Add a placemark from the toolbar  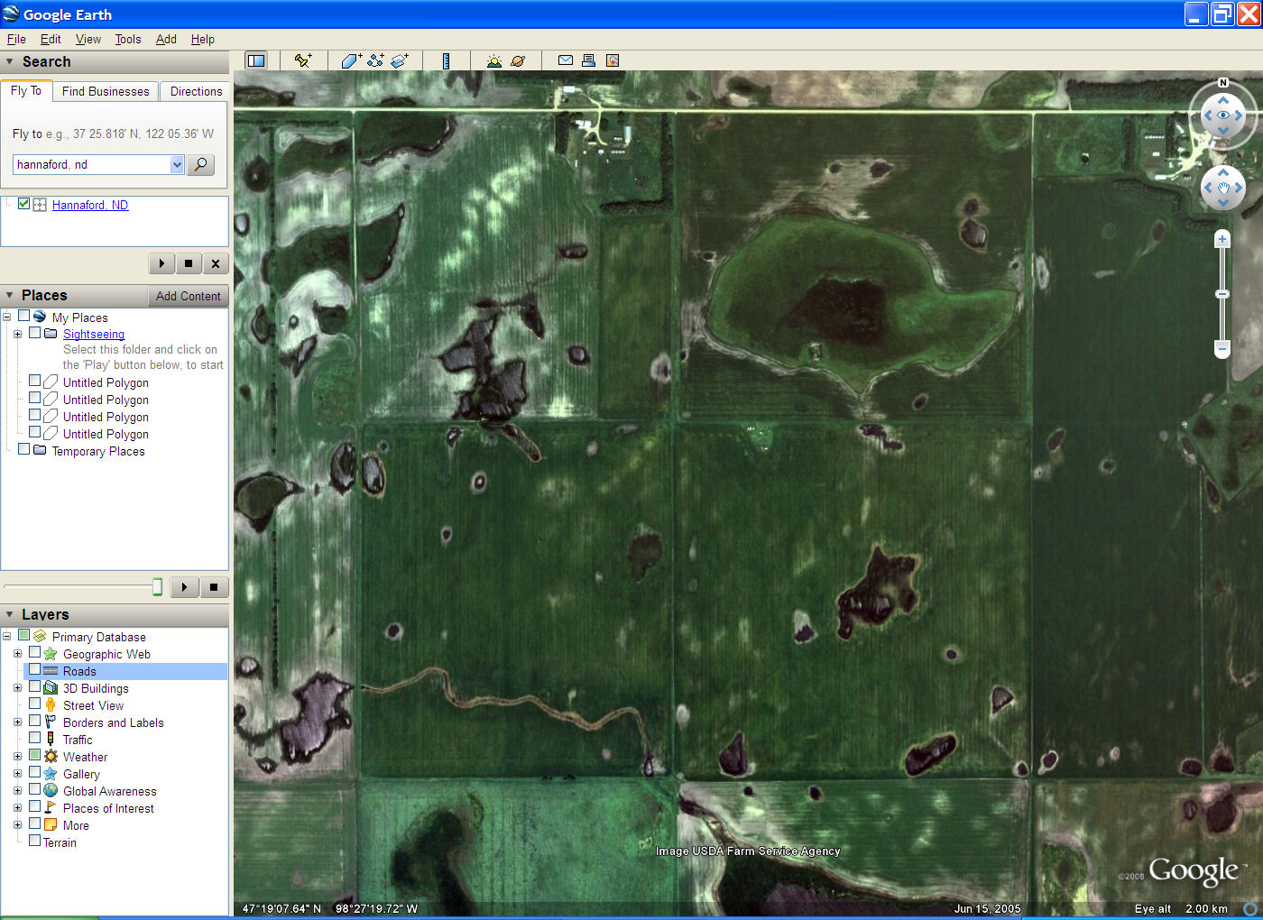point(303,60)
